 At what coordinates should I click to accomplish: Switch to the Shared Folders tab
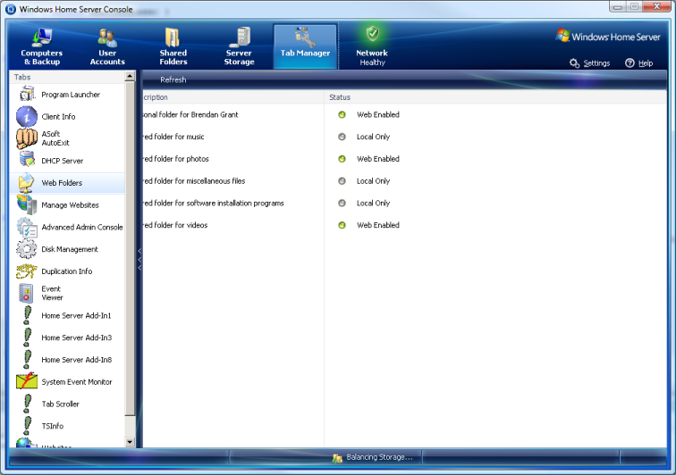click(x=173, y=46)
